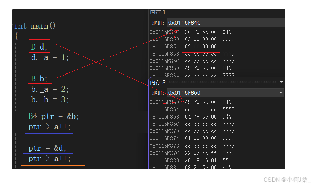Open the Memory 2 address dropdown arrow

pyautogui.click(x=281, y=93)
